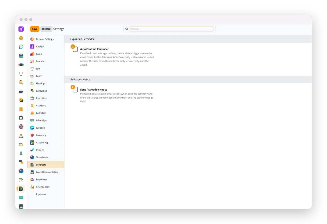Open the dark wallet icon in the icon rail

(x=21, y=91)
